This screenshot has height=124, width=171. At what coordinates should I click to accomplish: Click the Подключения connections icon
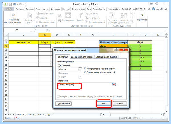coord(37,14)
